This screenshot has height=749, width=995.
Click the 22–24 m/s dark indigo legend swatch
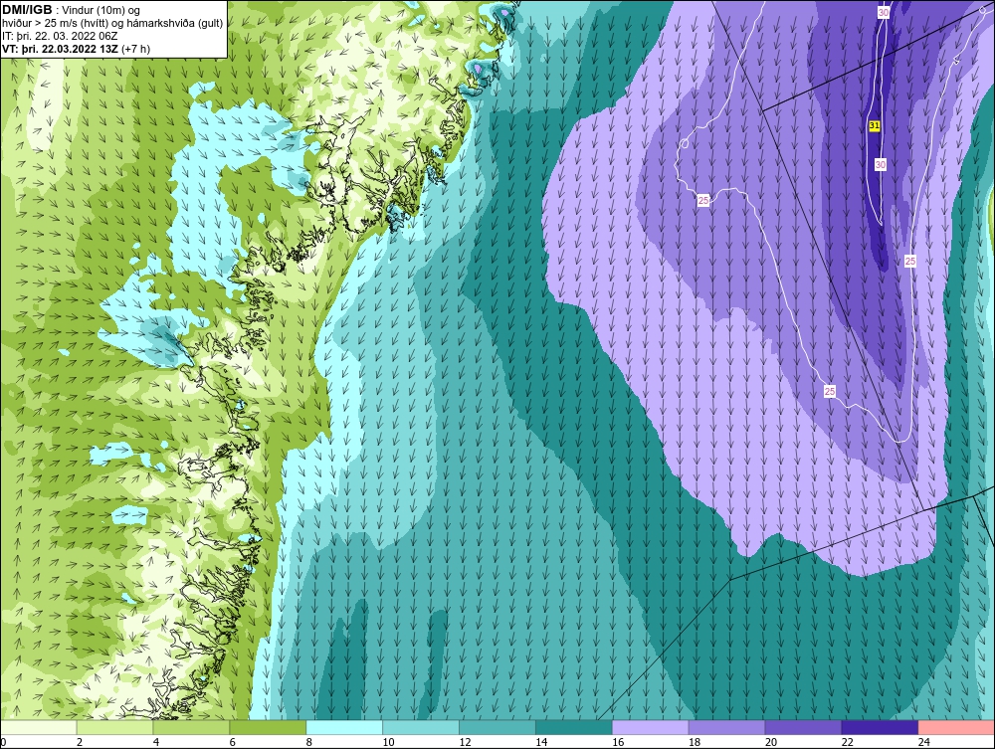[x=880, y=727]
